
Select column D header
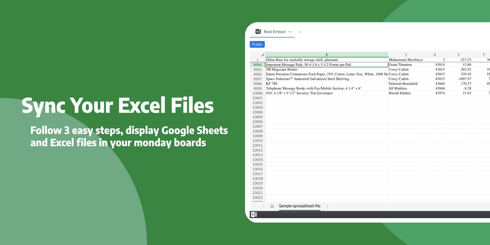[435, 55]
